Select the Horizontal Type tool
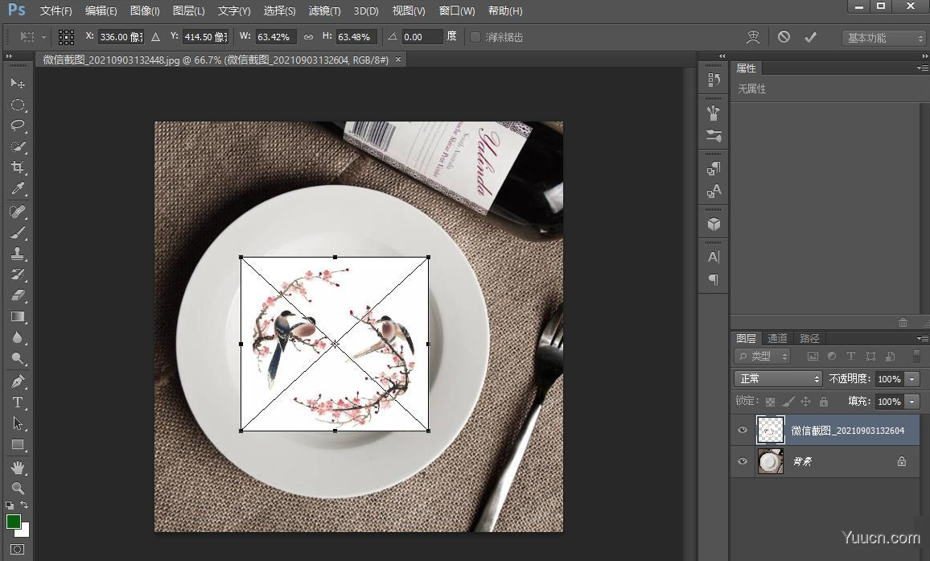This screenshot has height=561, width=930. (17, 402)
